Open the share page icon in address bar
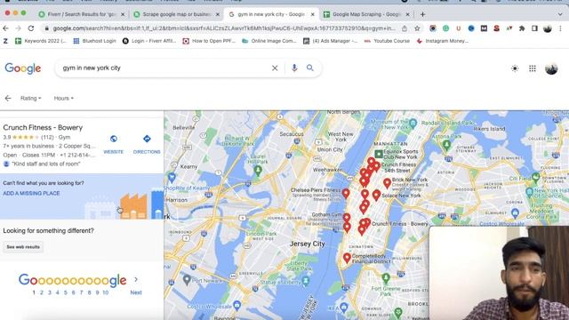Screen dimensions: 569x320 coord(405,28)
